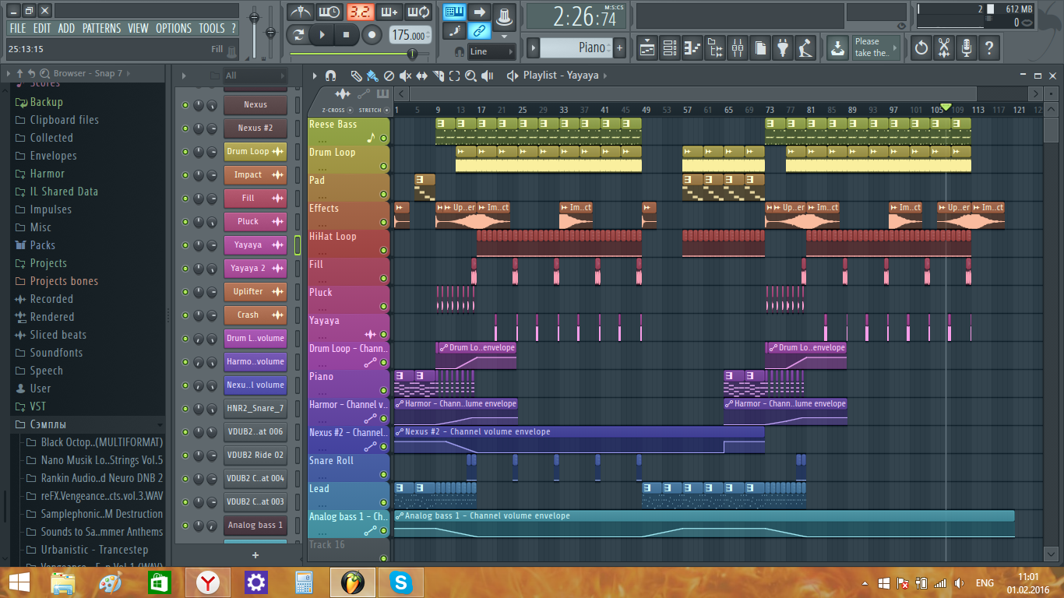1064x598 pixels.
Task: Select the playlist Slip tool
Action: pyautogui.click(x=421, y=76)
